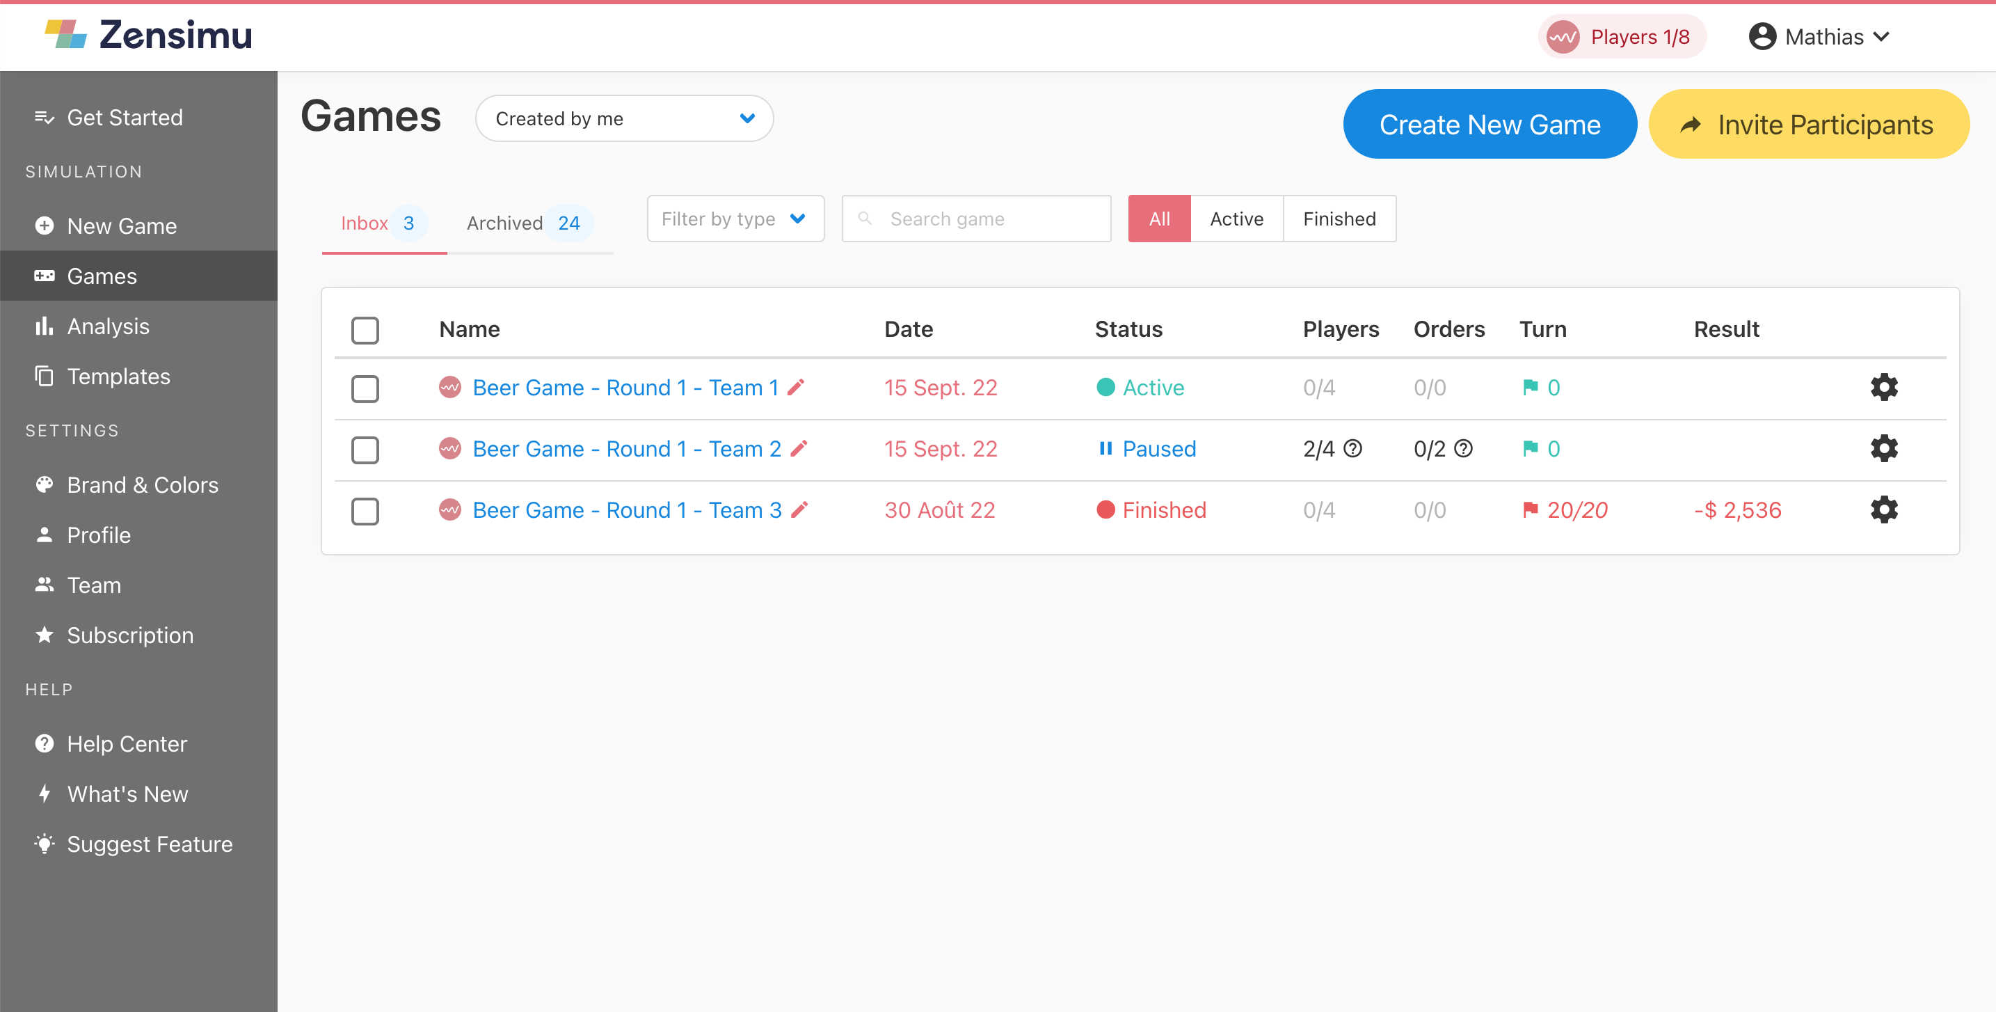Open the Analysis panel icon
Screen dimensions: 1996x1012
45,326
